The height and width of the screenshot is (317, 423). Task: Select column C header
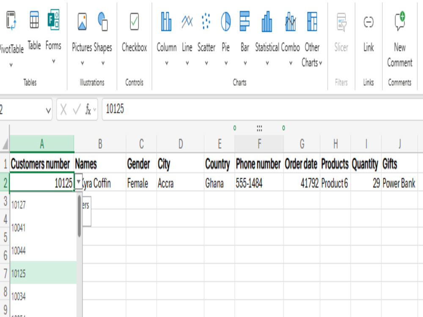click(x=141, y=144)
